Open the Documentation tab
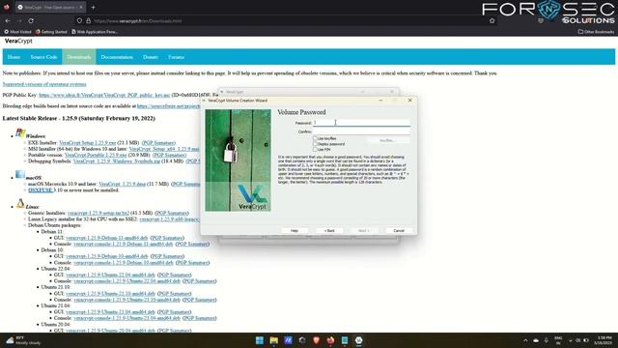The width and height of the screenshot is (618, 348). click(117, 57)
